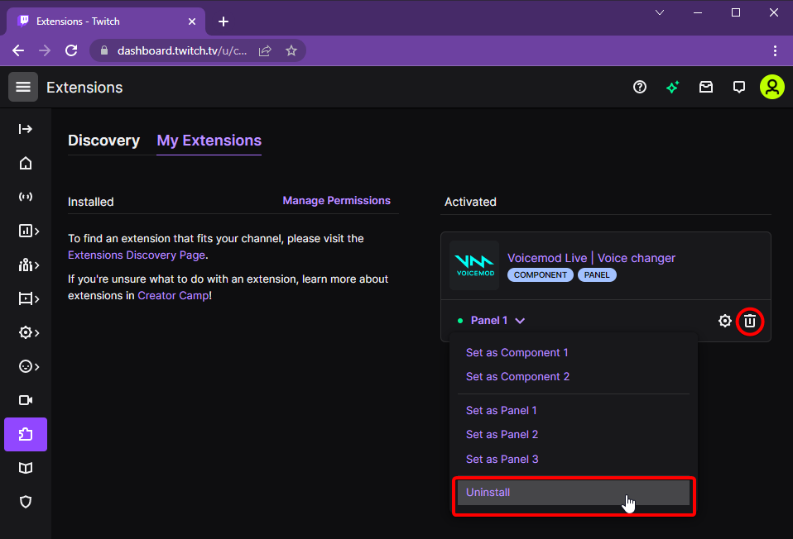This screenshot has width=793, height=539.
Task: Collapse the sidebar with the arrow icon
Action: point(26,129)
